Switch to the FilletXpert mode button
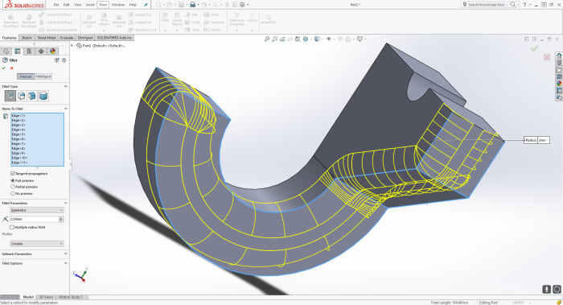563x305 pixels. [43, 76]
